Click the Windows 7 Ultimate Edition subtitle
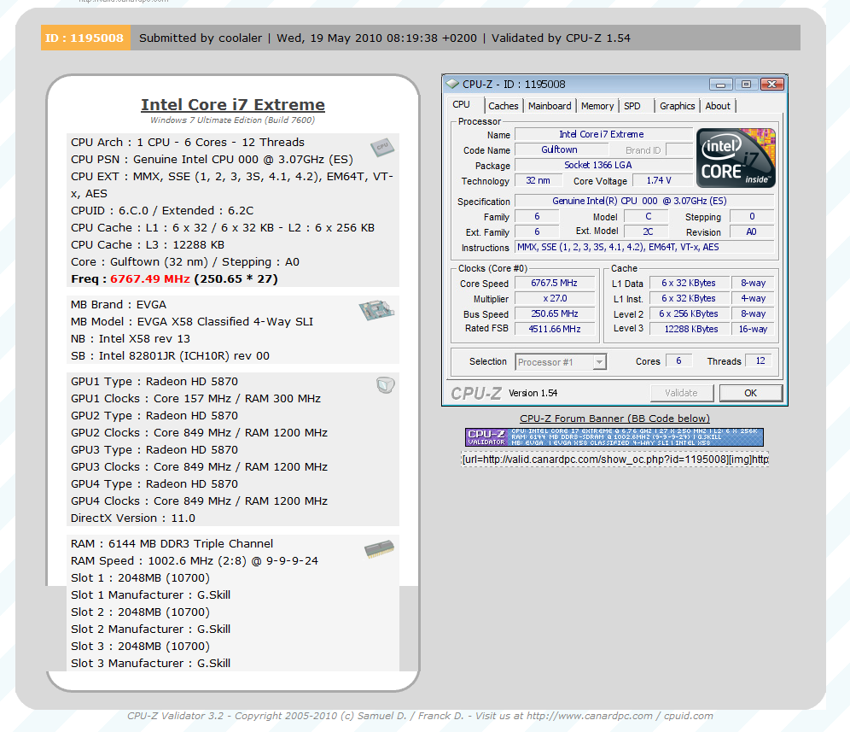 (233, 120)
